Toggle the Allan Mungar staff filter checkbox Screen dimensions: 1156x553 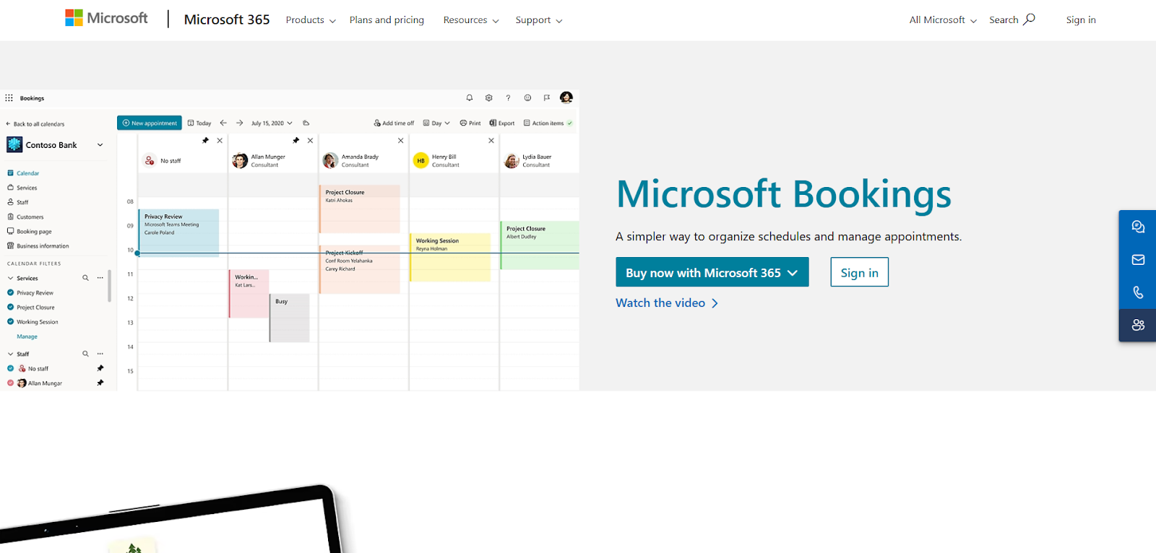coord(10,383)
